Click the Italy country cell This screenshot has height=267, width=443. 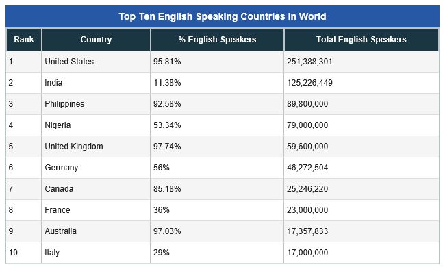tap(96, 253)
